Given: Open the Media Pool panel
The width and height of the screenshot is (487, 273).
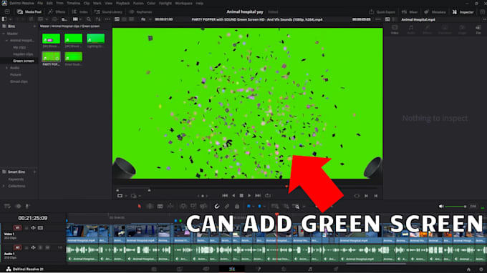Looking at the screenshot, I should (29, 11).
